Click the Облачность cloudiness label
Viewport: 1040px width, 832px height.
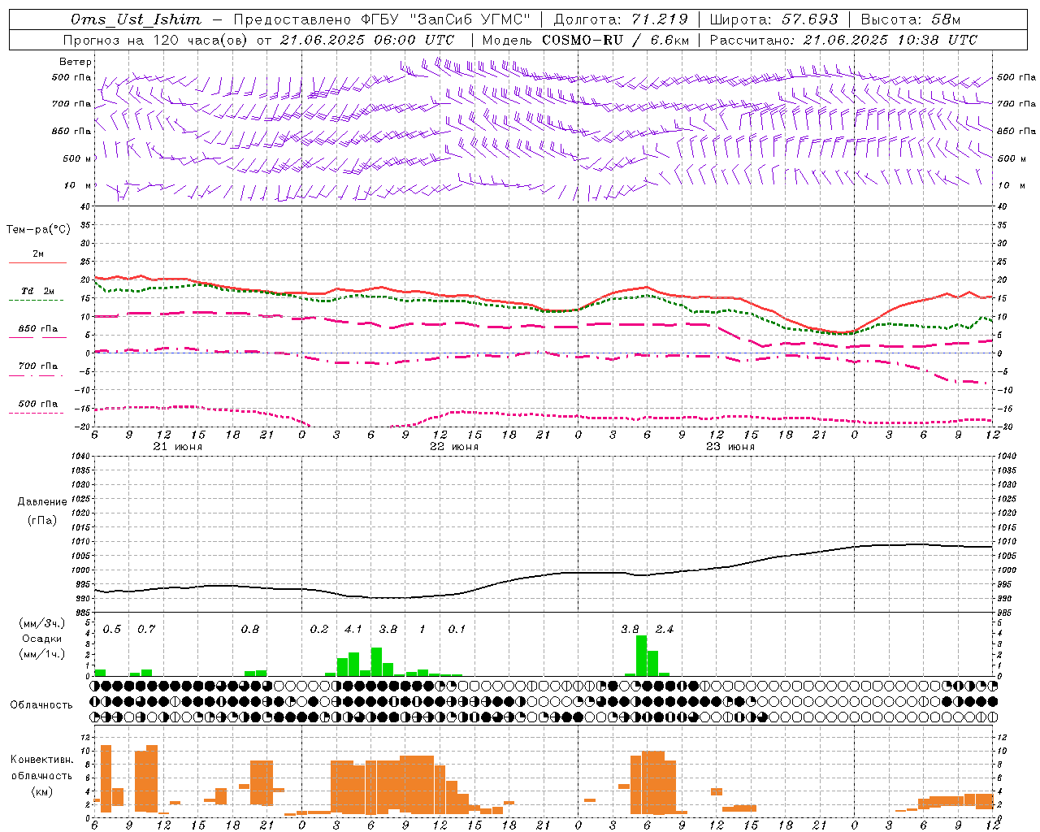click(x=41, y=704)
